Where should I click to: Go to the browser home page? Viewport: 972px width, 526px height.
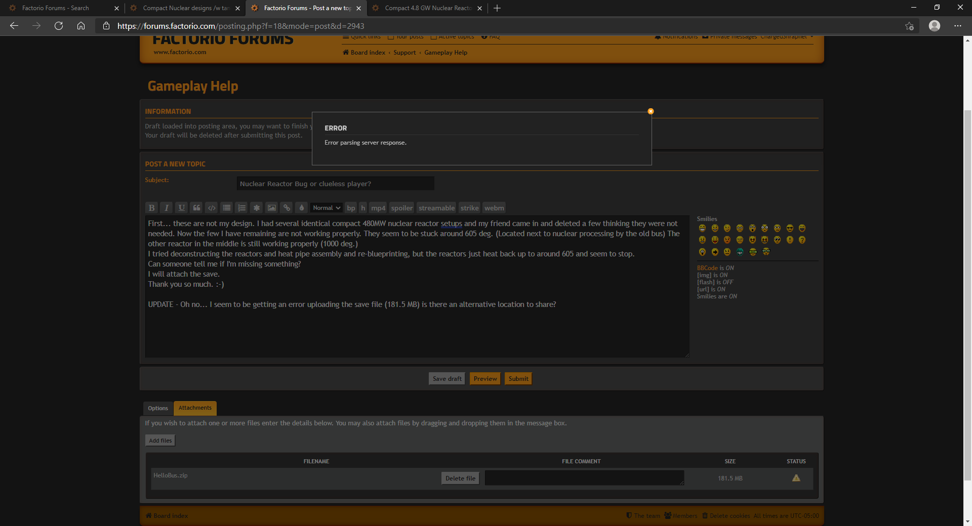click(81, 26)
